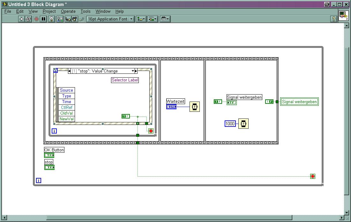Click the Signal weitergeben local variable terminal

pos(232,103)
